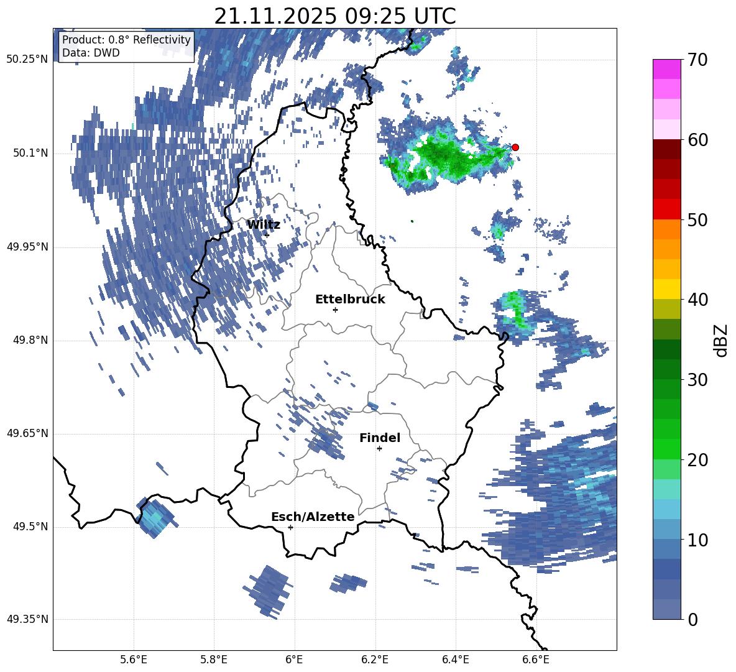This screenshot has width=736, height=672.
Task: Click the magenta top segment of colorbar
Action: [x=666, y=69]
